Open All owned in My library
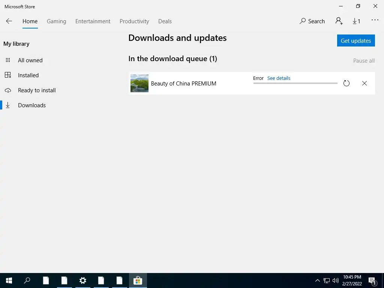Screen dimensions: 384x288 click(30, 60)
